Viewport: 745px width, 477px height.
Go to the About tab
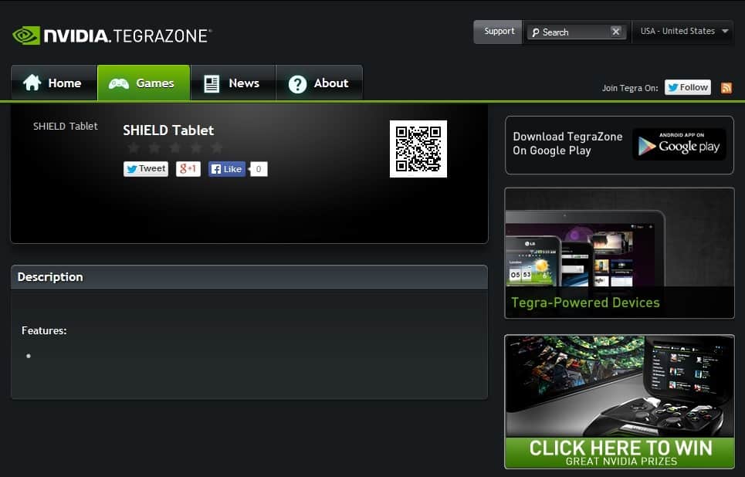[320, 83]
